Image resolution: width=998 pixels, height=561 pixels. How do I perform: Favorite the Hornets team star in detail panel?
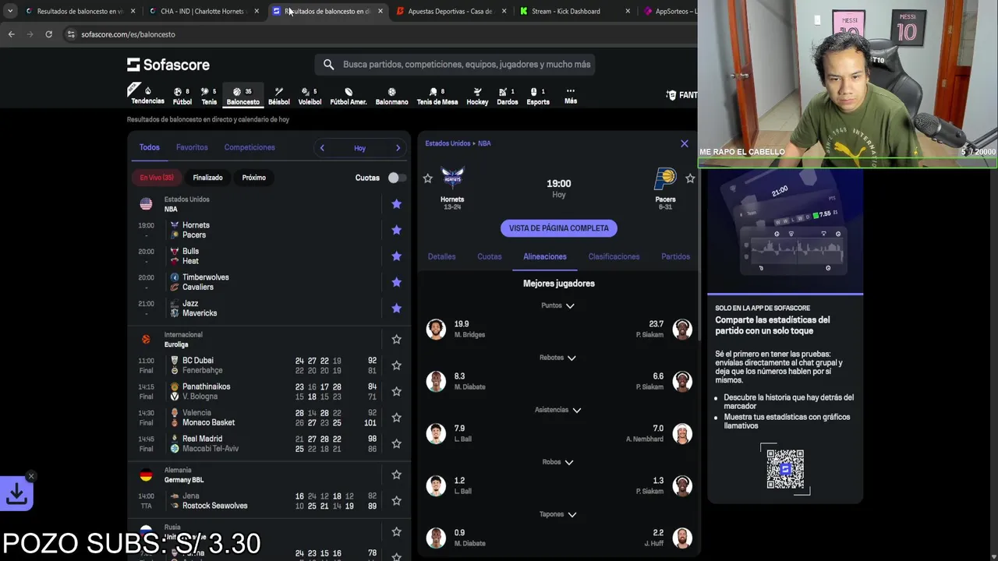point(427,178)
